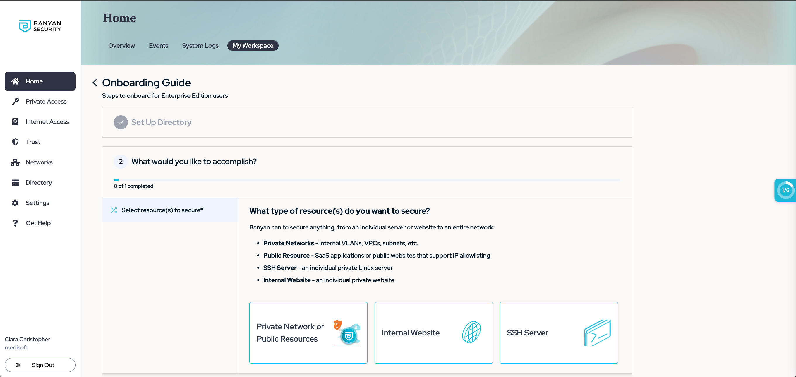Toggle completed checkmark on Set Up Directory

point(121,122)
